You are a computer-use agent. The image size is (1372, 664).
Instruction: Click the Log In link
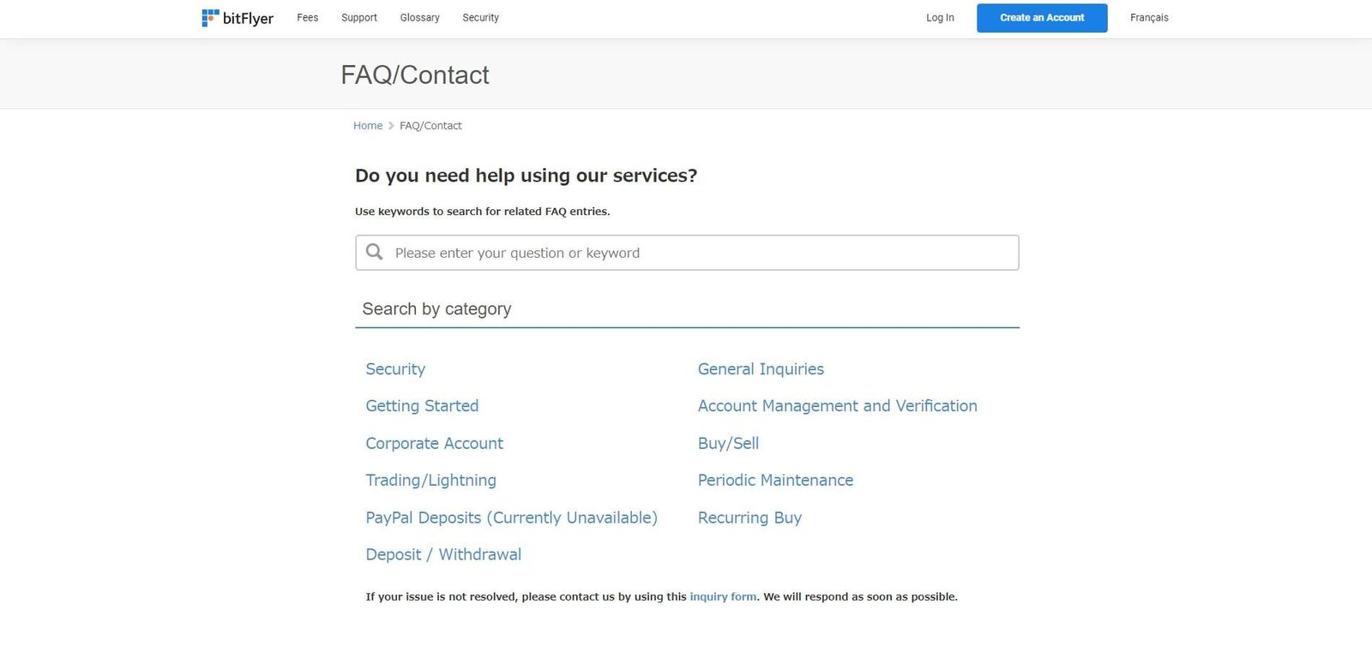tap(940, 18)
